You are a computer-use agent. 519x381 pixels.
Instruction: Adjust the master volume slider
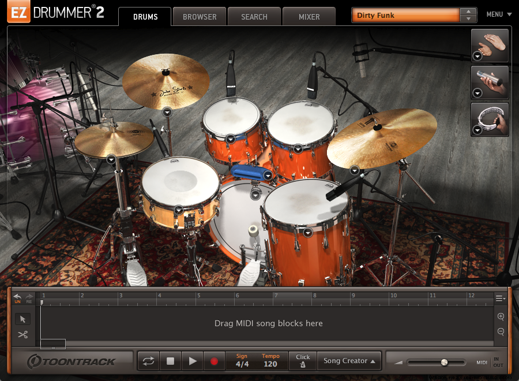[444, 363]
